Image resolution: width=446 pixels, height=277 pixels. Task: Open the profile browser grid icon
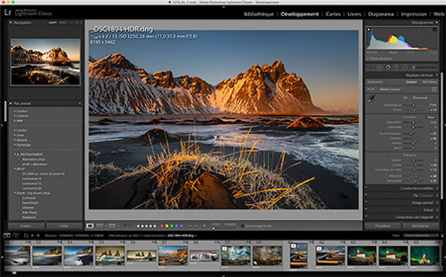[x=434, y=89]
